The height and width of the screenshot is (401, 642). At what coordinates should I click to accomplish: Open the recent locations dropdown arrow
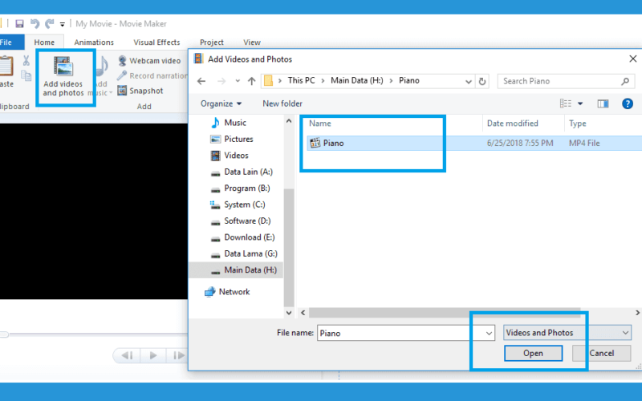pyautogui.click(x=238, y=81)
